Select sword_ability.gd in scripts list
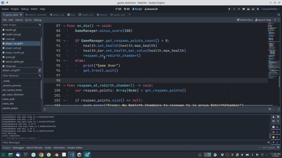 15,61
